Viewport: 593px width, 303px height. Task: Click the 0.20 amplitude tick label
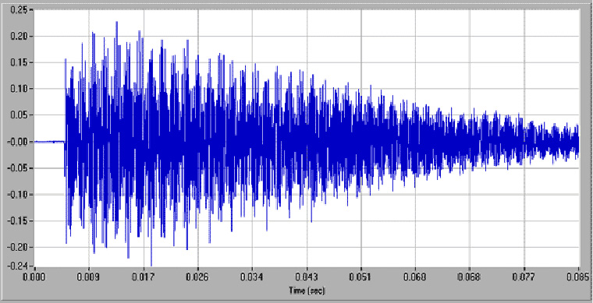click(18, 37)
